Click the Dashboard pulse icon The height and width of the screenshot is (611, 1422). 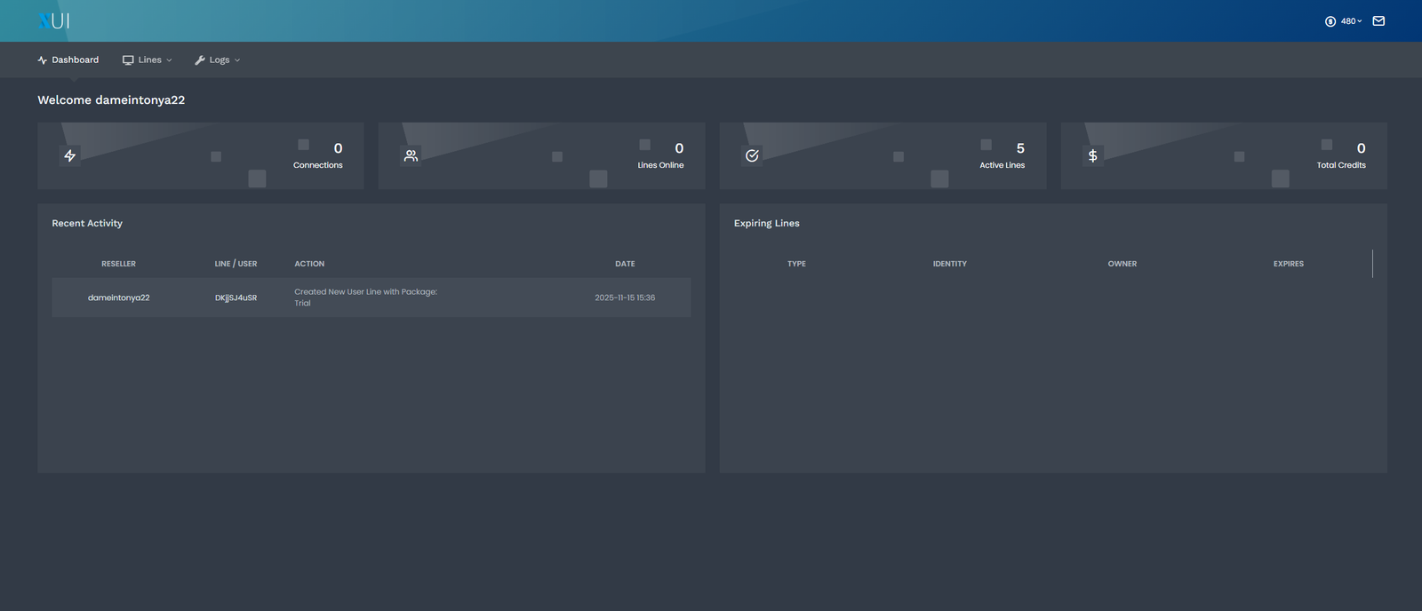[x=42, y=60]
